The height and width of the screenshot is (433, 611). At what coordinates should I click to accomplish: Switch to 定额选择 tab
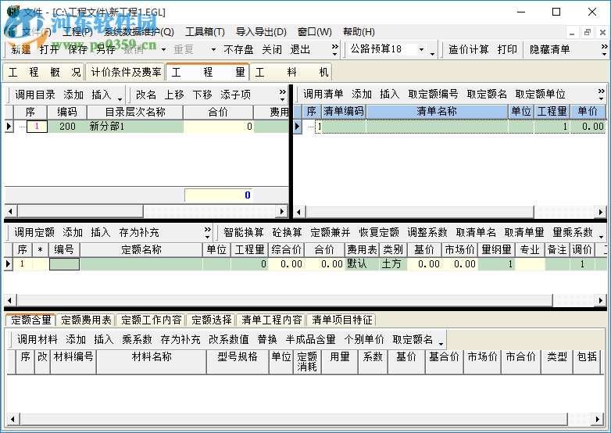pyautogui.click(x=212, y=320)
